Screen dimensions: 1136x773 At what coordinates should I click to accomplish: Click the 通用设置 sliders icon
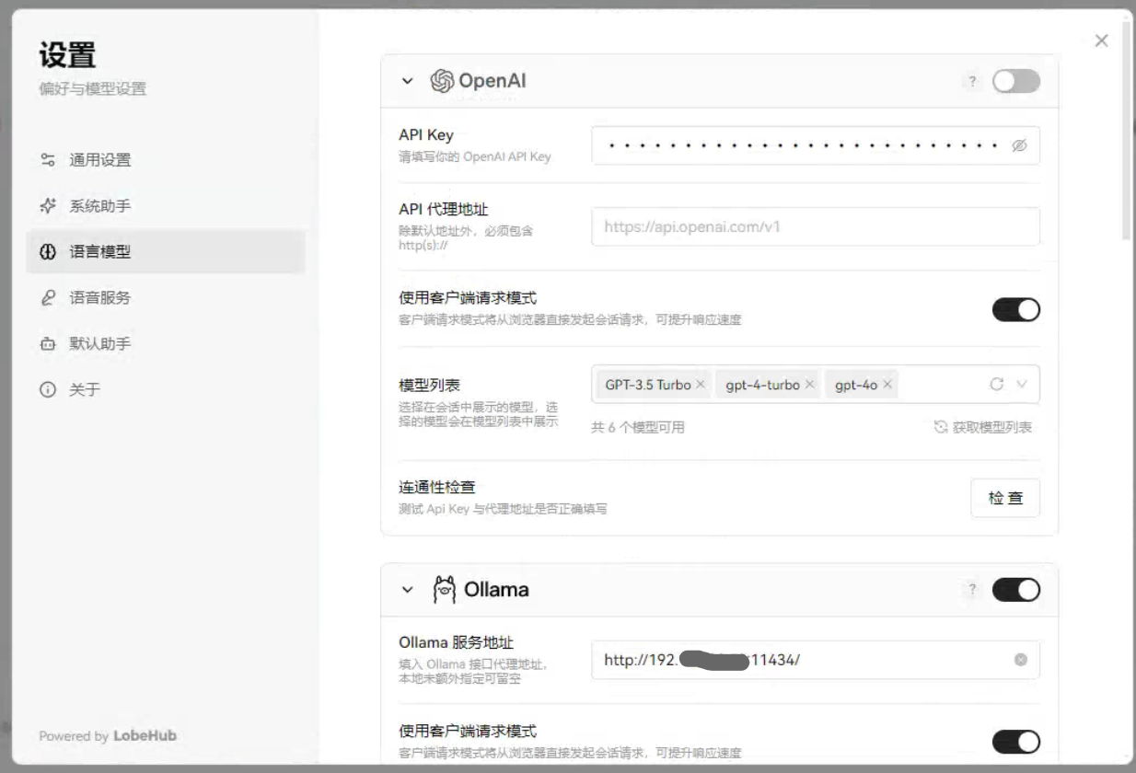[x=48, y=160]
